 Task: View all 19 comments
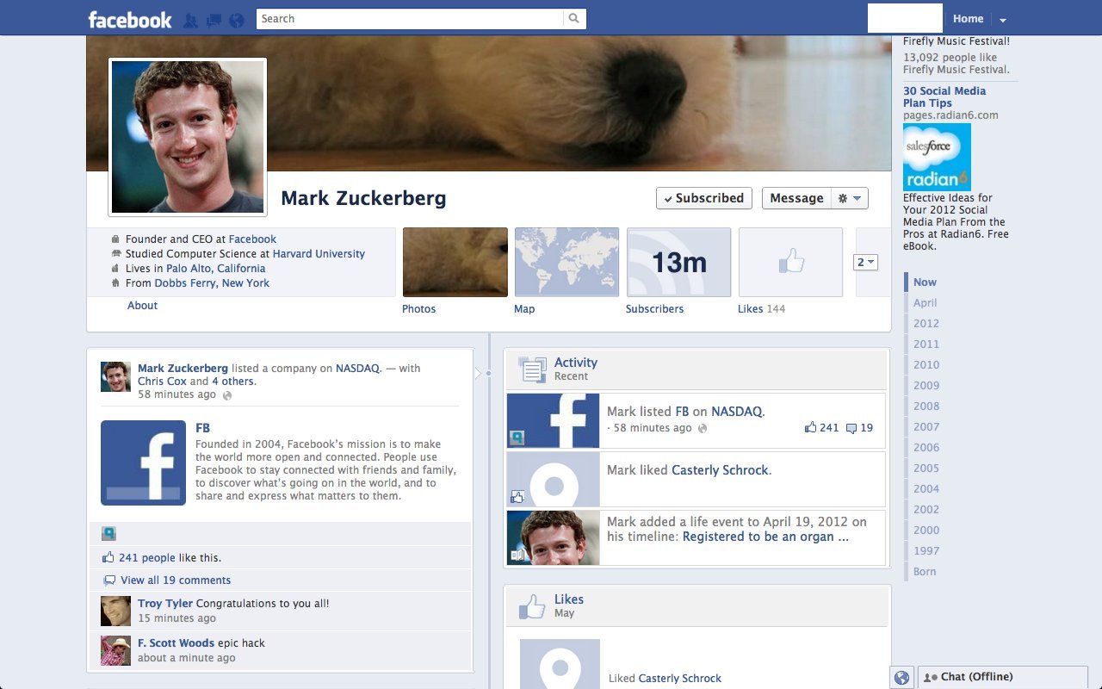coord(176,580)
